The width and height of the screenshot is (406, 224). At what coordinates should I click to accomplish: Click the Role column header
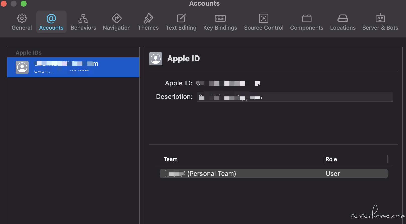point(331,159)
